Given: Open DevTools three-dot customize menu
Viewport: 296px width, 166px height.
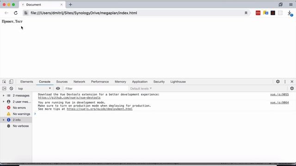Looking at the screenshot, I should [x=285, y=82].
